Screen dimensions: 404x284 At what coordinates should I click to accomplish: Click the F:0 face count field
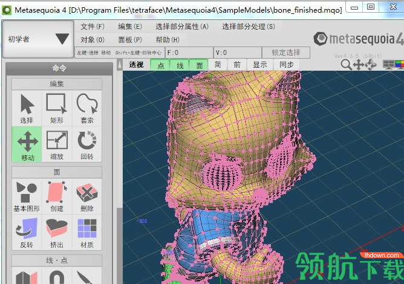(189, 53)
